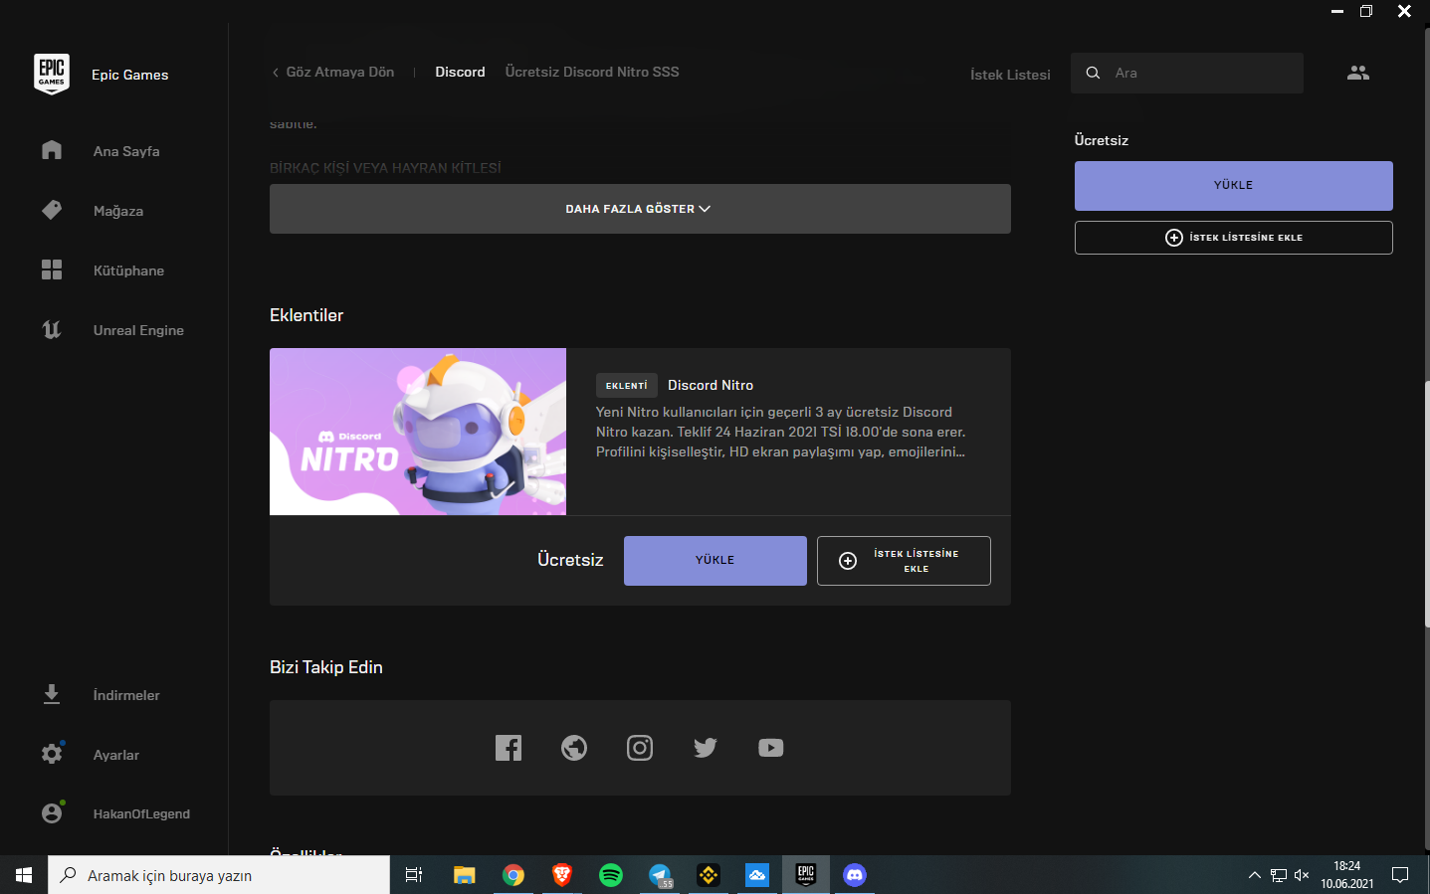Open Telegram from the taskbar

coord(660,875)
